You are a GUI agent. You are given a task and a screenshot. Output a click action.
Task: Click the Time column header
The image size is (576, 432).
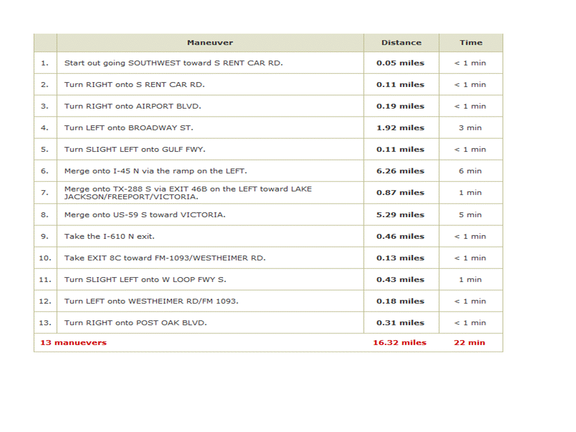(x=470, y=43)
